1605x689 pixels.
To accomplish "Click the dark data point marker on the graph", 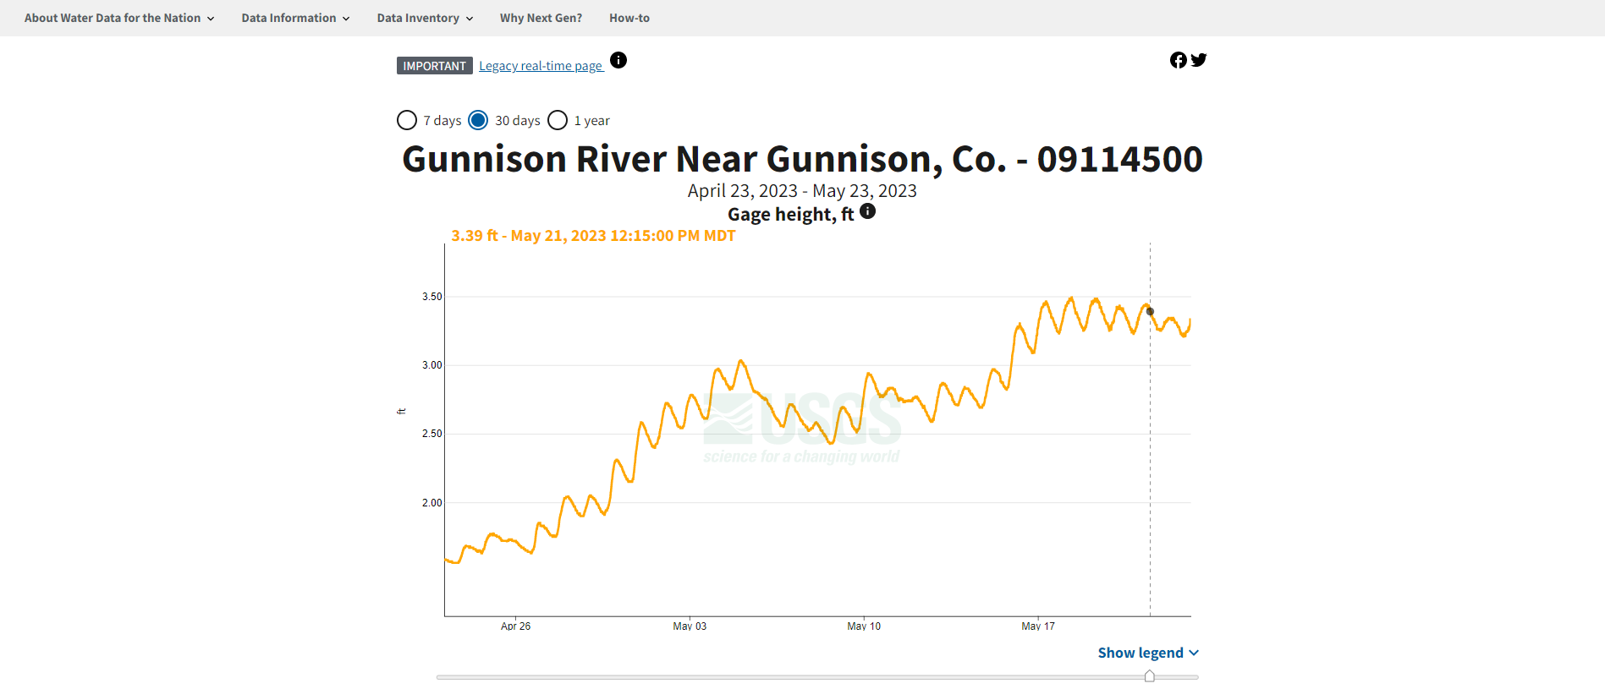I will tap(1150, 311).
